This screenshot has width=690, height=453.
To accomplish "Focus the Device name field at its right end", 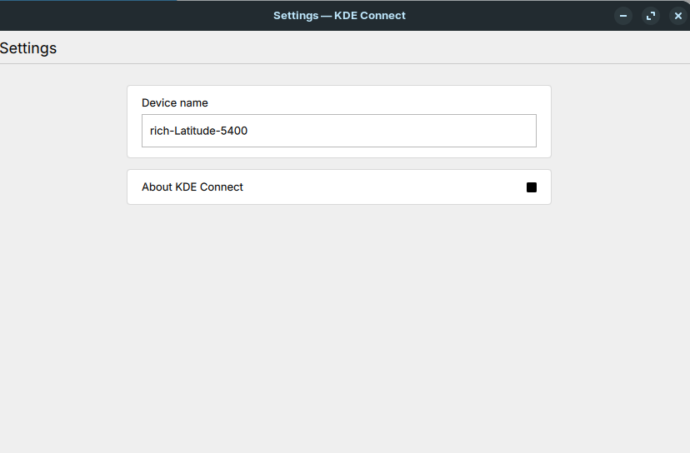I will [x=525, y=131].
